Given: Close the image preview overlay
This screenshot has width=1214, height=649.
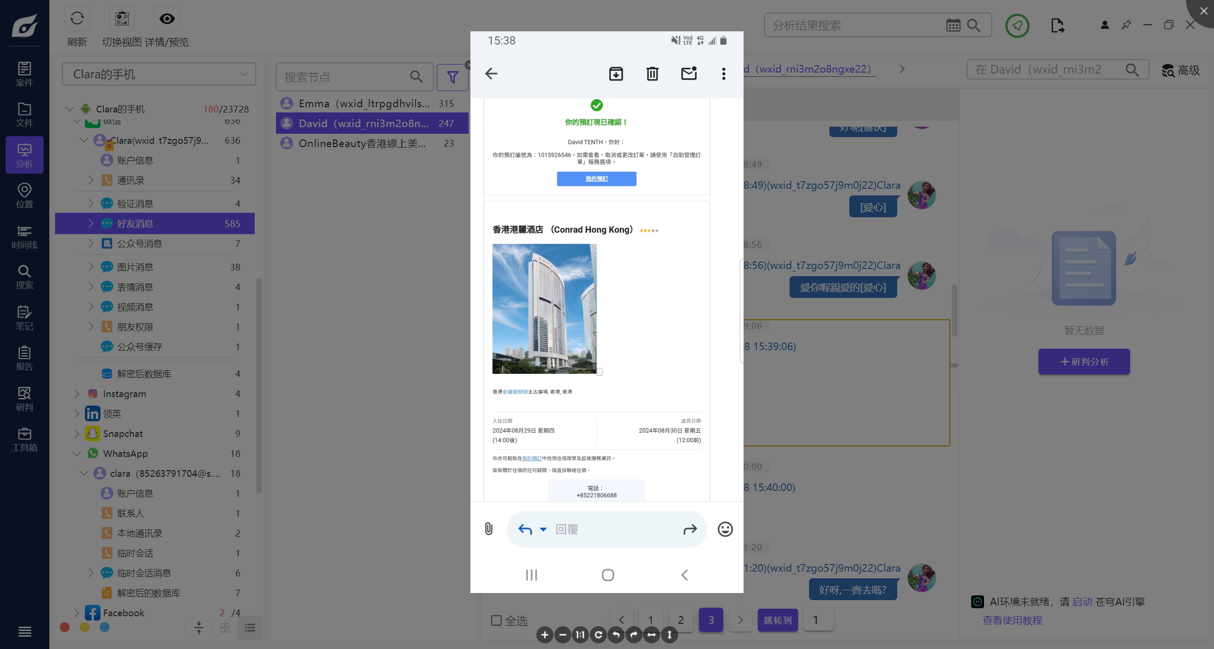Looking at the screenshot, I should 1204,10.
